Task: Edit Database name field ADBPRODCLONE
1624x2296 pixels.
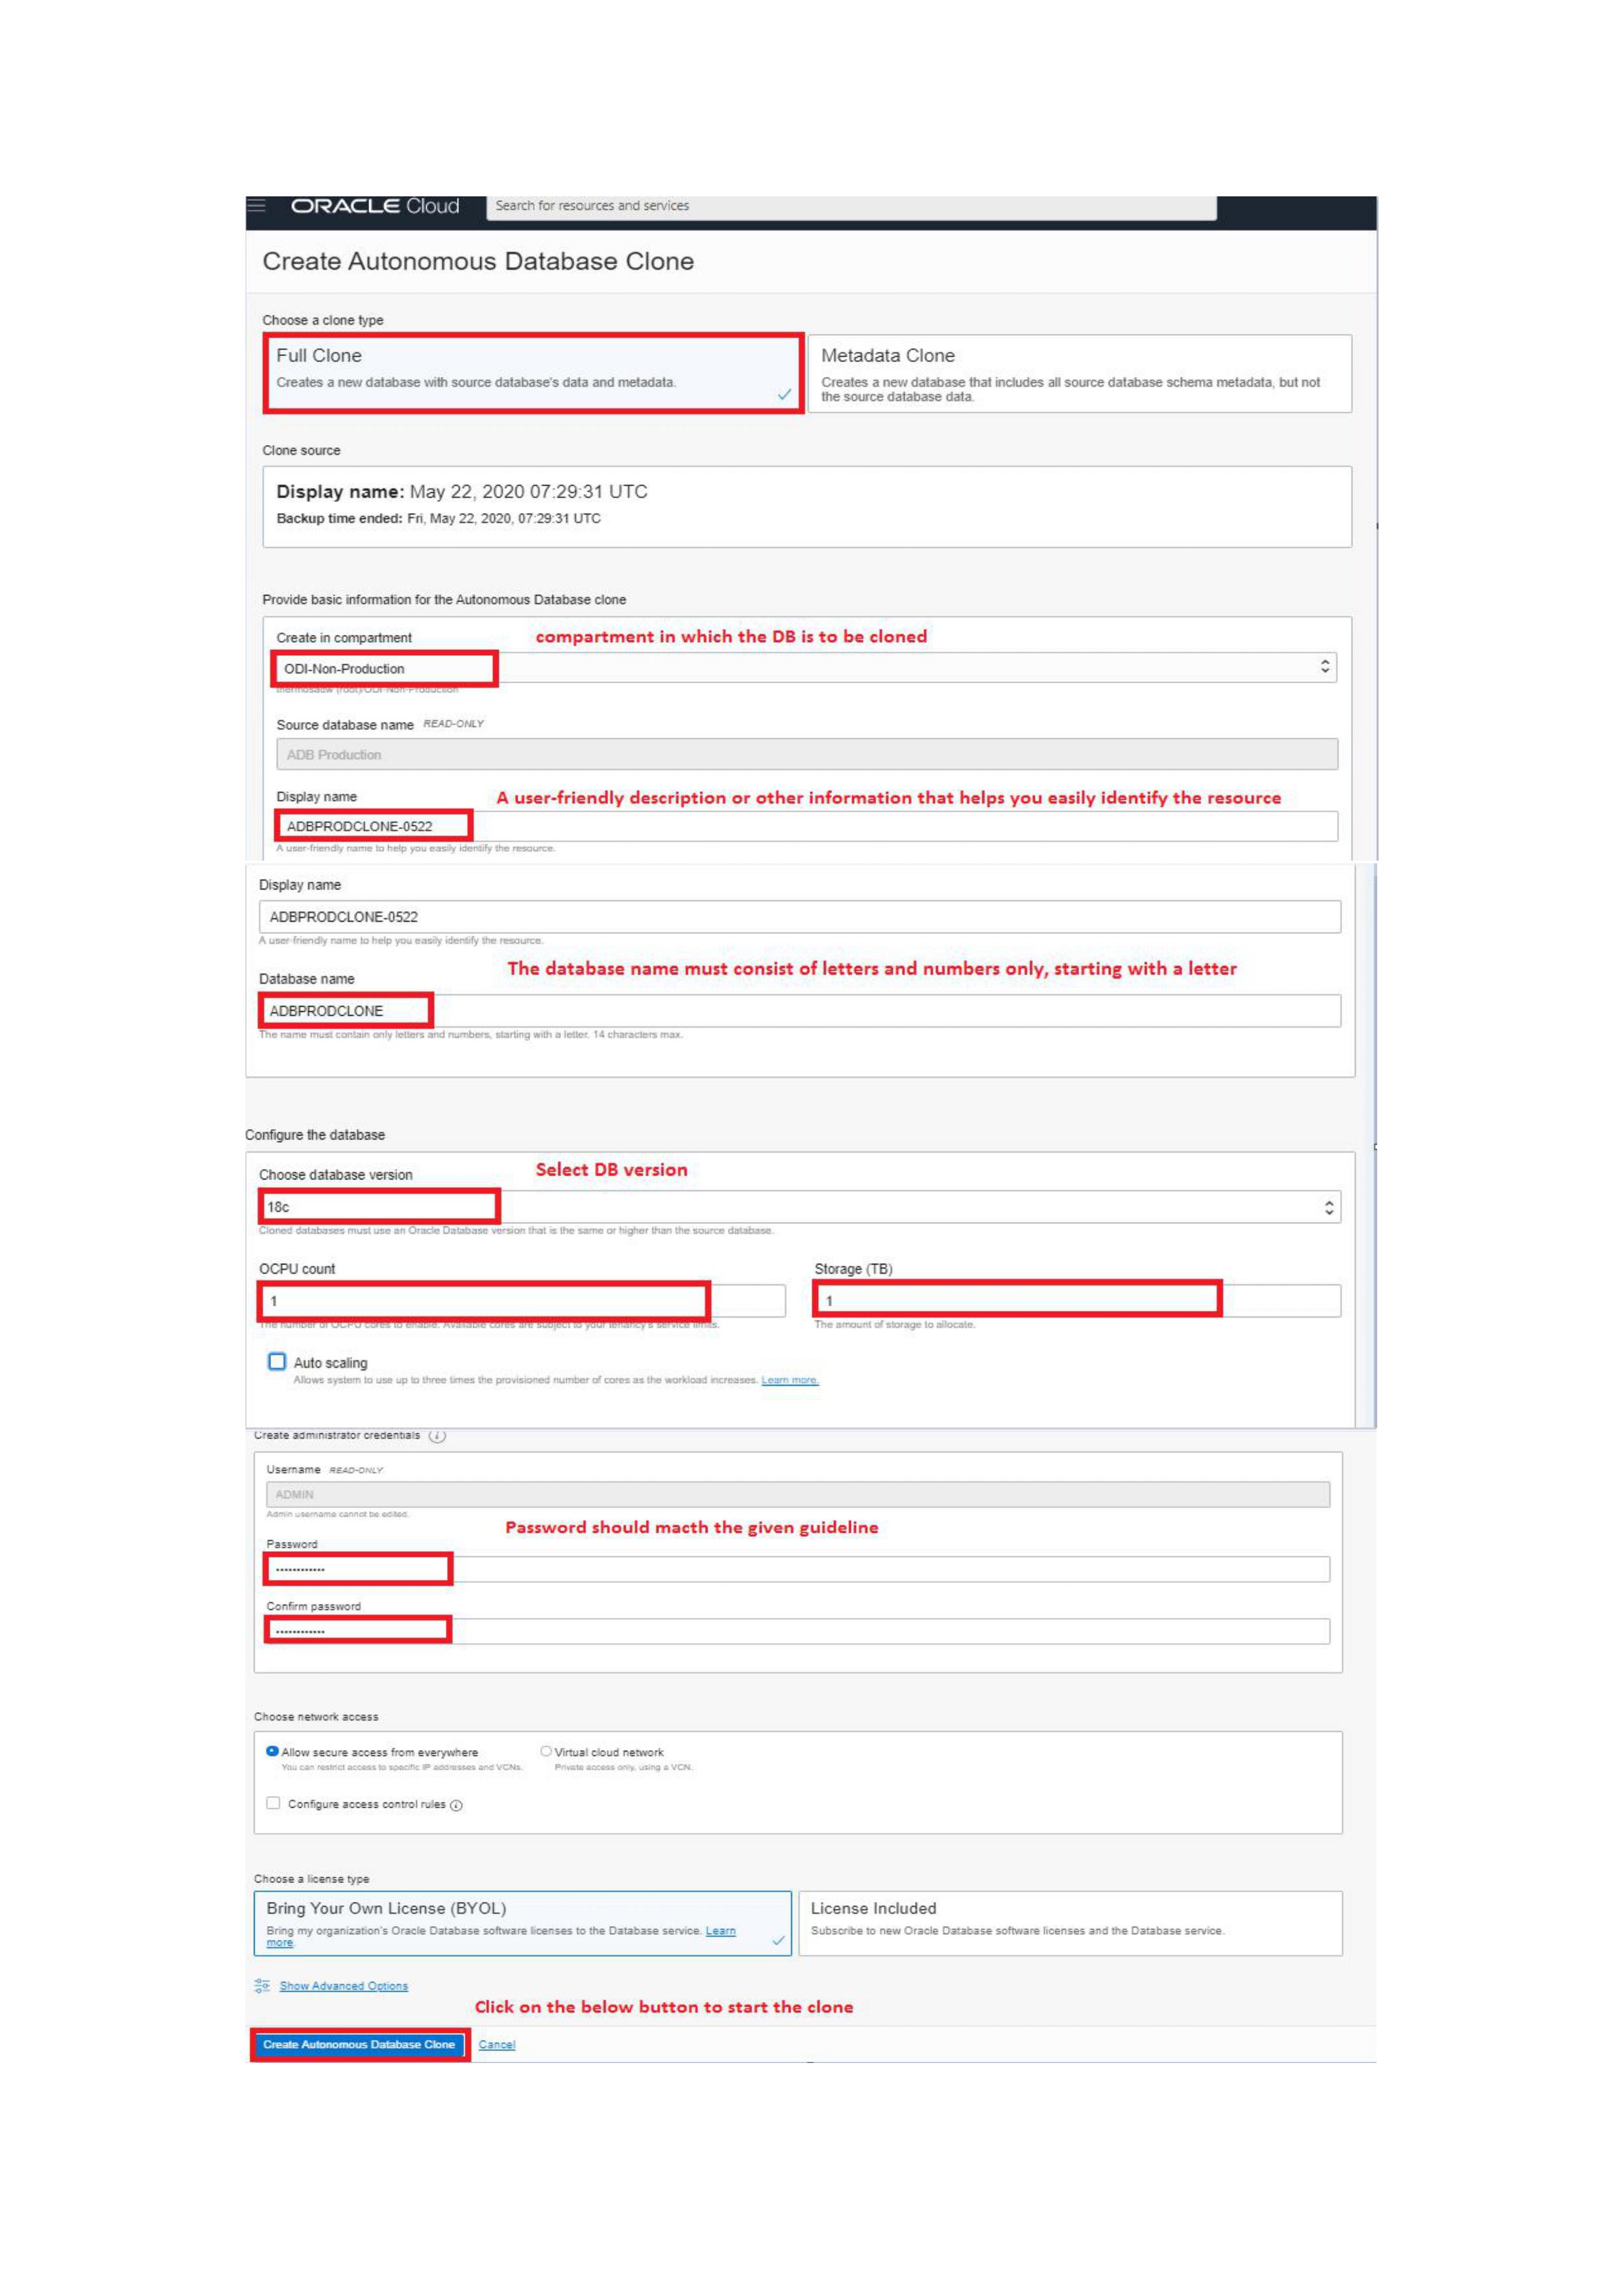Action: (800, 1011)
